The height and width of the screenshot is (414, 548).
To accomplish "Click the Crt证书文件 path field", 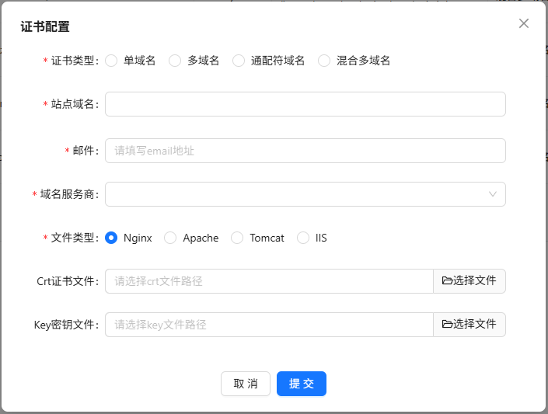I will click(269, 281).
